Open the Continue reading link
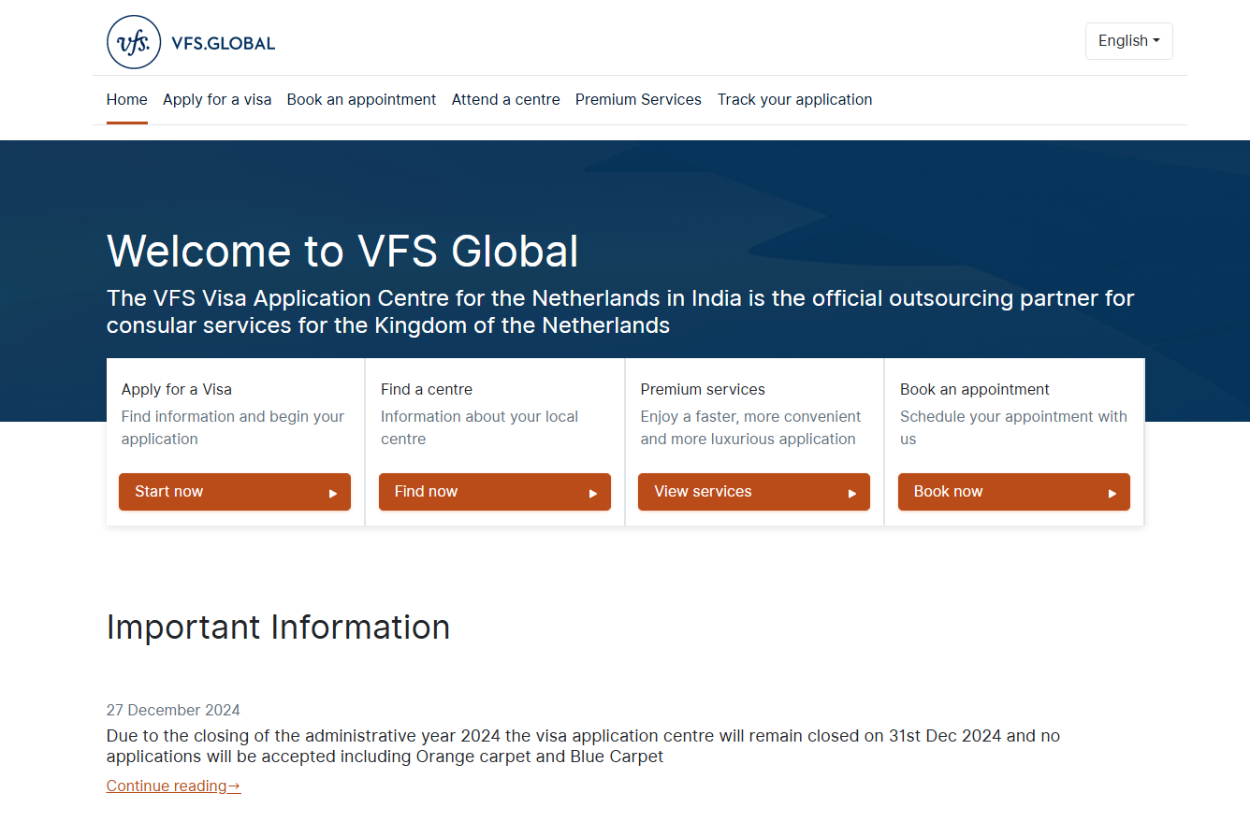Image resolution: width=1250 pixels, height=822 pixels. pos(173,786)
